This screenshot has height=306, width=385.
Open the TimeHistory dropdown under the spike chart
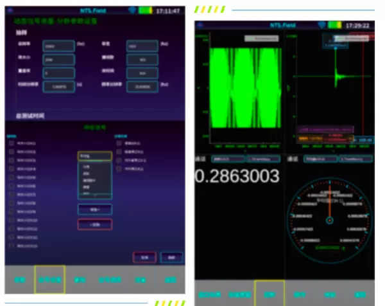356,158
